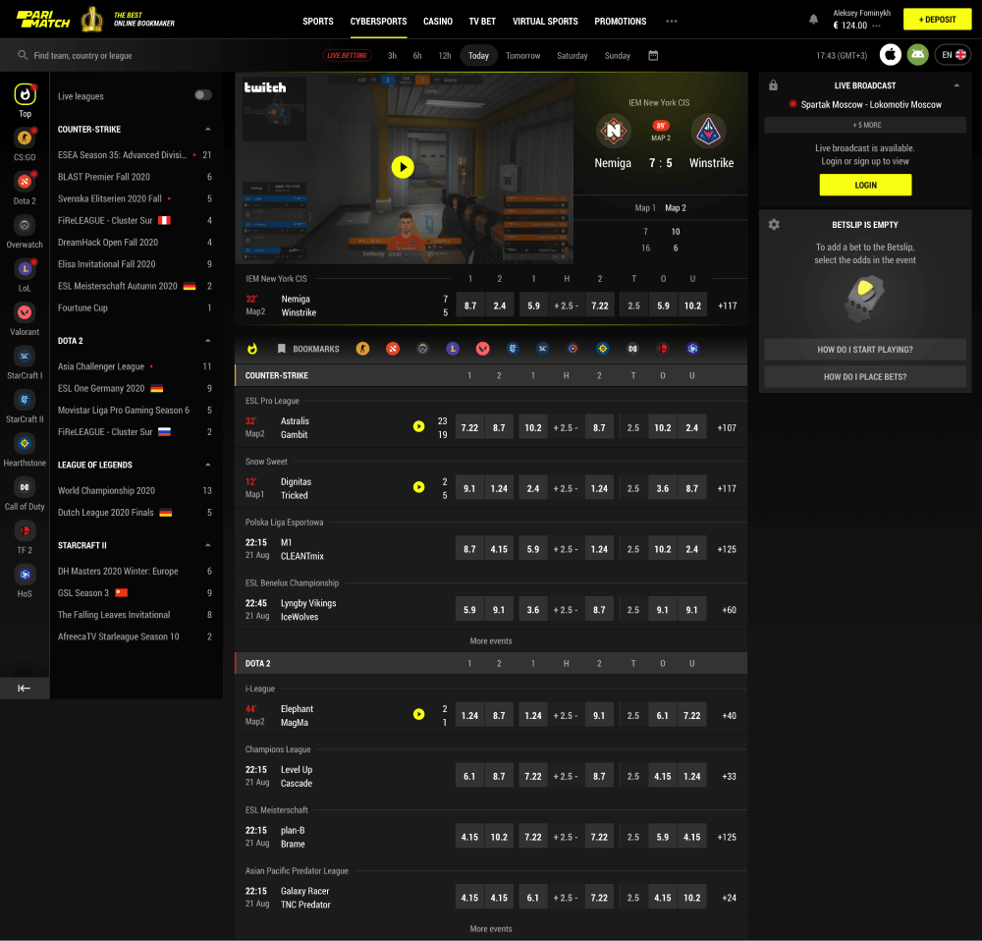The height and width of the screenshot is (941, 982).
Task: Collapse the Dota 2 league list
Action: tap(208, 340)
